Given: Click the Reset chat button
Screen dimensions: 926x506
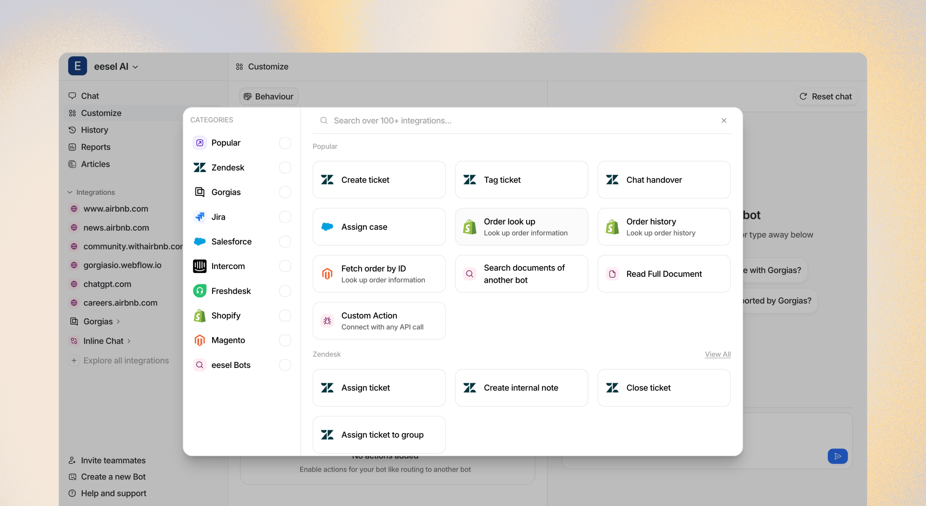Looking at the screenshot, I should pyautogui.click(x=826, y=96).
